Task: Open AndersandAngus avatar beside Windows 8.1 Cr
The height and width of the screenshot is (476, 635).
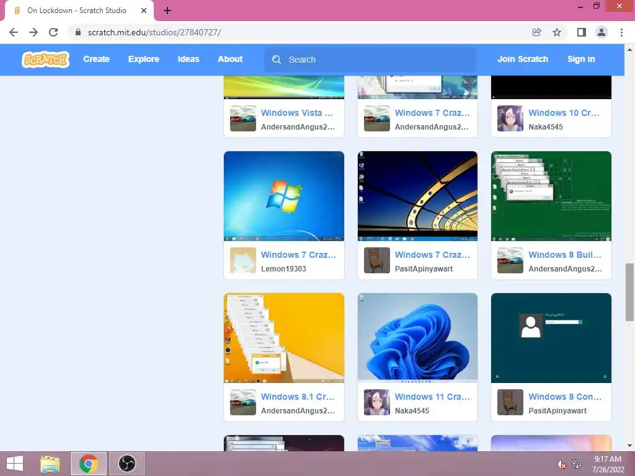Action: 243,402
